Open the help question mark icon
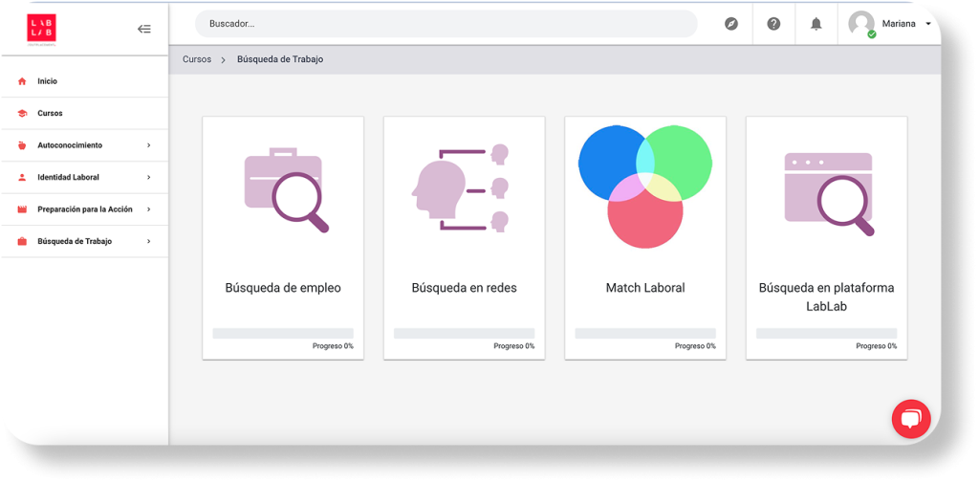Screen dimensions: 979x483 tap(773, 24)
